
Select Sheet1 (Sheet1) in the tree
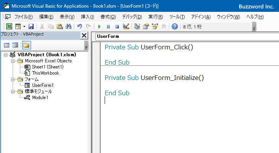[48, 67]
